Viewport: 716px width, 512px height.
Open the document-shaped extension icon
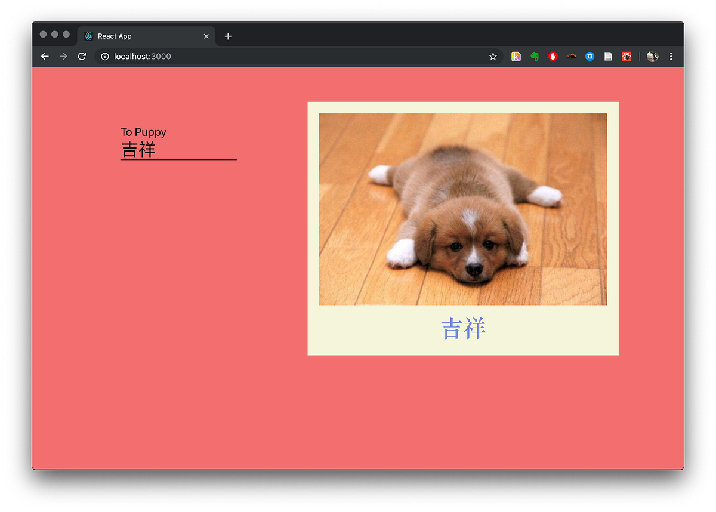pyautogui.click(x=608, y=56)
